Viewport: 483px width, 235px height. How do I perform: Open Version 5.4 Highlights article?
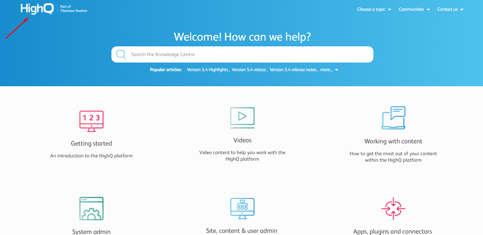207,70
